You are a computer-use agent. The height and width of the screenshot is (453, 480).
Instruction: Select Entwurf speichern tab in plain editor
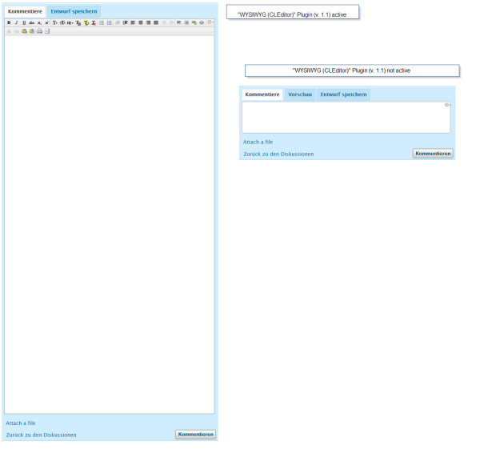[343, 94]
